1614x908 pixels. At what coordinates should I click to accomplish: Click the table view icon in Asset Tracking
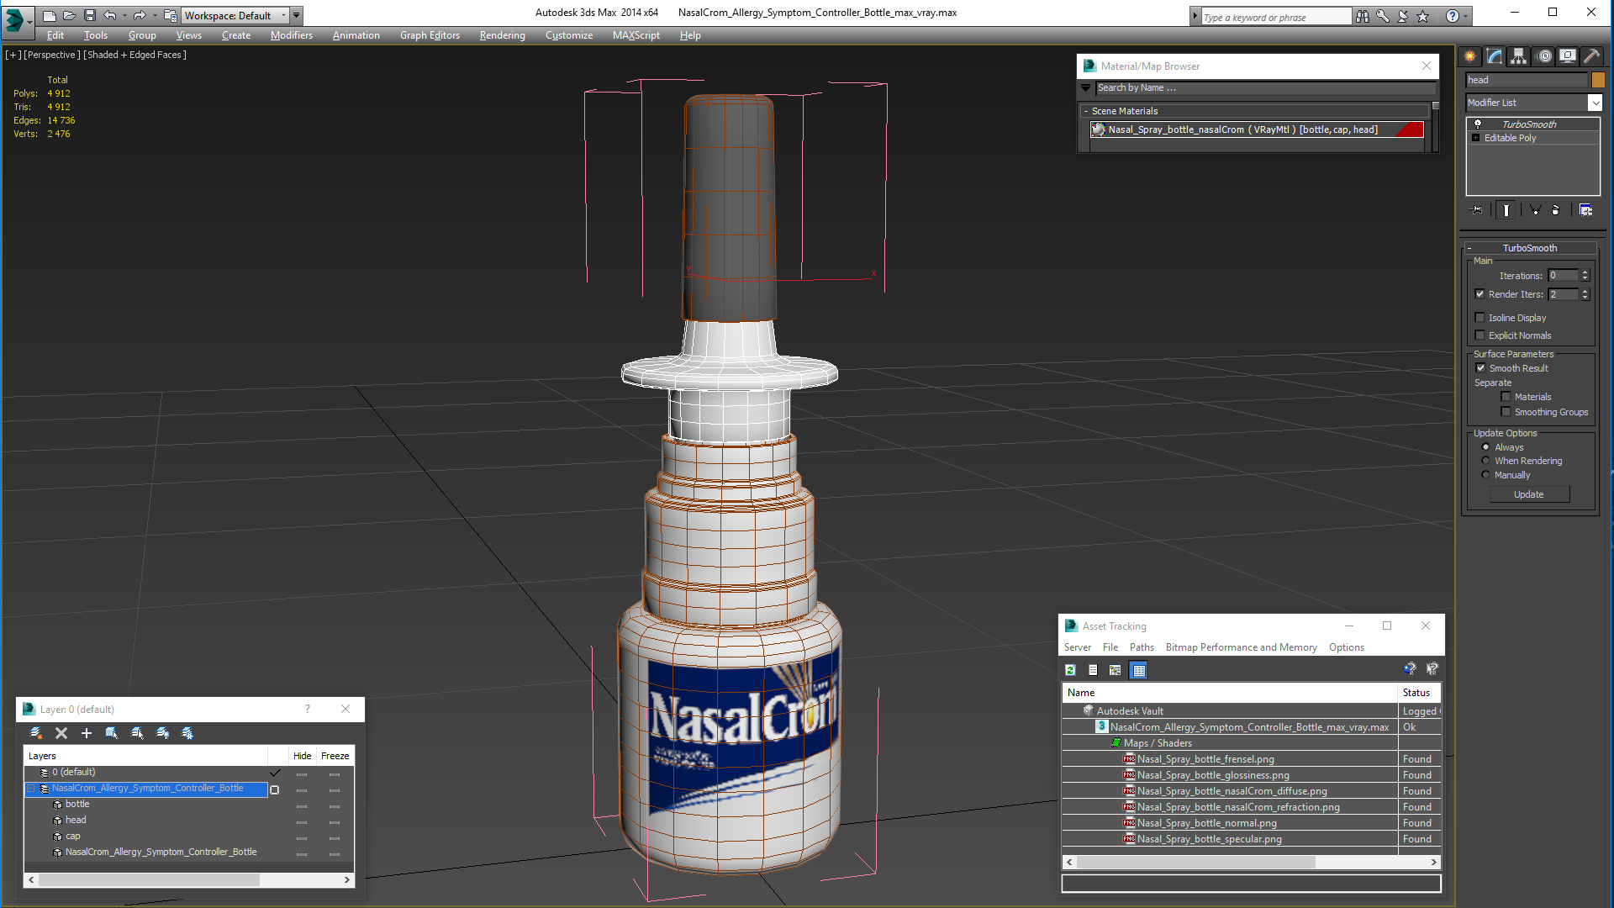pos(1139,670)
